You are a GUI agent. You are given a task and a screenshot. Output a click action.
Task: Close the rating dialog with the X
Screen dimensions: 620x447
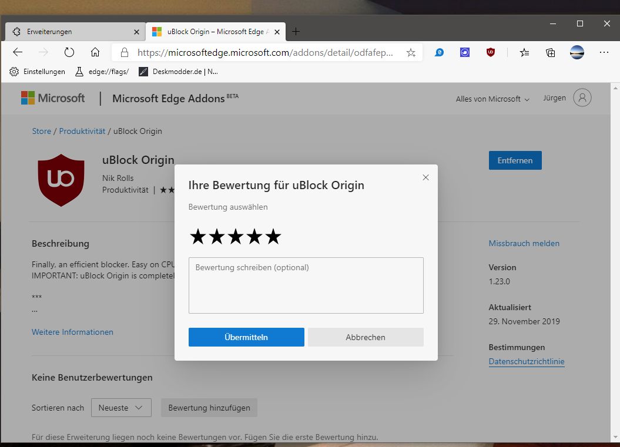[x=425, y=177]
